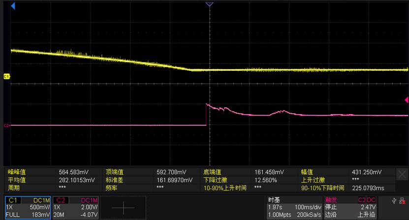Viewport: 409px width, 220px height.
Task: Click the 上升过激 measurement label
Action: (313, 180)
